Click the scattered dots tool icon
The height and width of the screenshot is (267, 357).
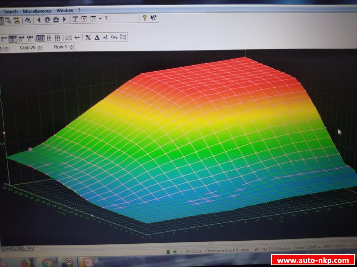(x=28, y=20)
